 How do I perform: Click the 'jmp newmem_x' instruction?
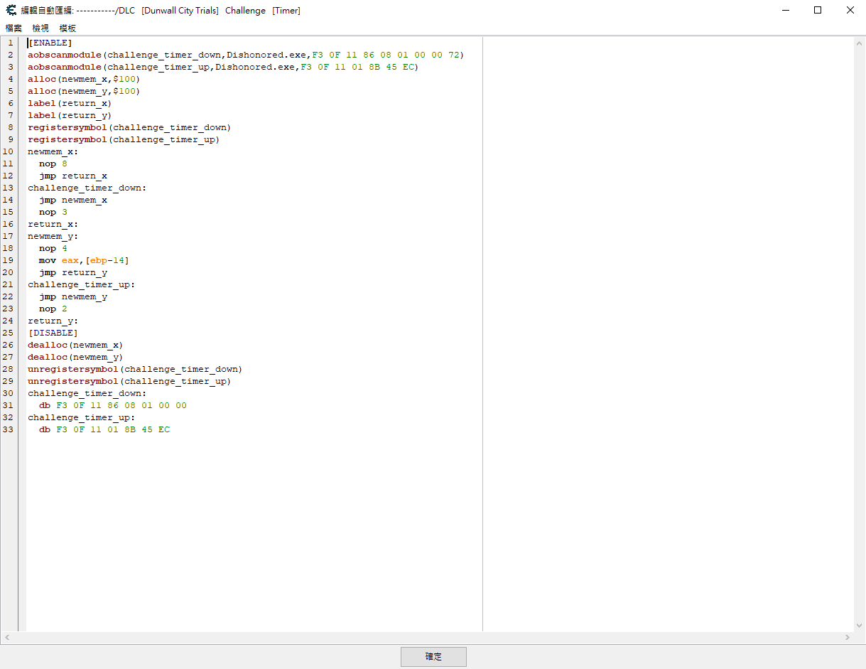[73, 200]
